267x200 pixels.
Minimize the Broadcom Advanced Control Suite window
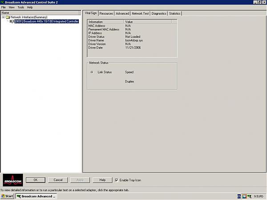[x=255, y=2]
